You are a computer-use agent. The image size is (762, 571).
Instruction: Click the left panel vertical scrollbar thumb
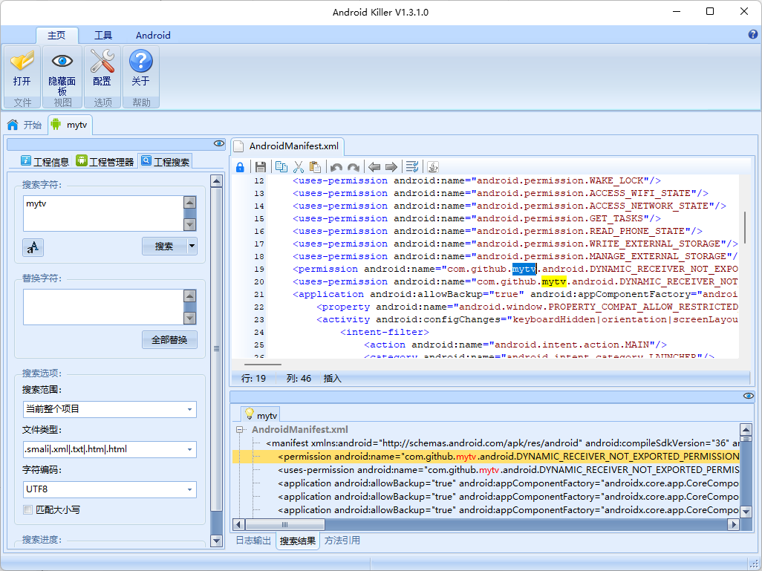point(217,349)
